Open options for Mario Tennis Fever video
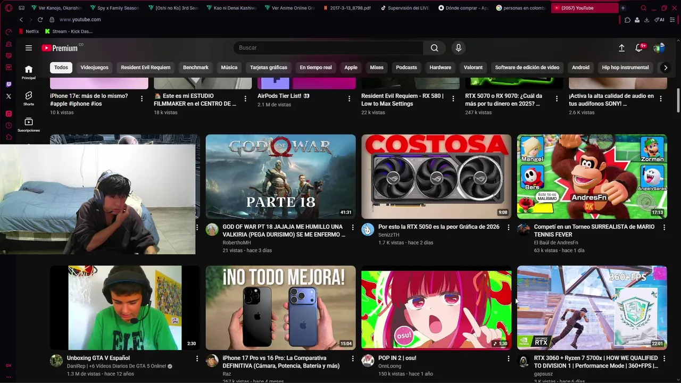Viewport: 681px width, 383px height. pyautogui.click(x=664, y=227)
